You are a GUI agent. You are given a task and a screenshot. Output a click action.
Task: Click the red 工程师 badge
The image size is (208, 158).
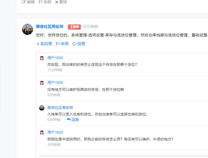coord(74,27)
